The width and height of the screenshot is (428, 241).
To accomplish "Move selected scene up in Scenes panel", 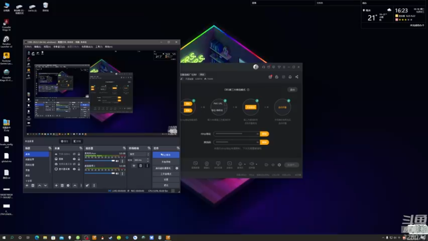I will (x=40, y=185).
